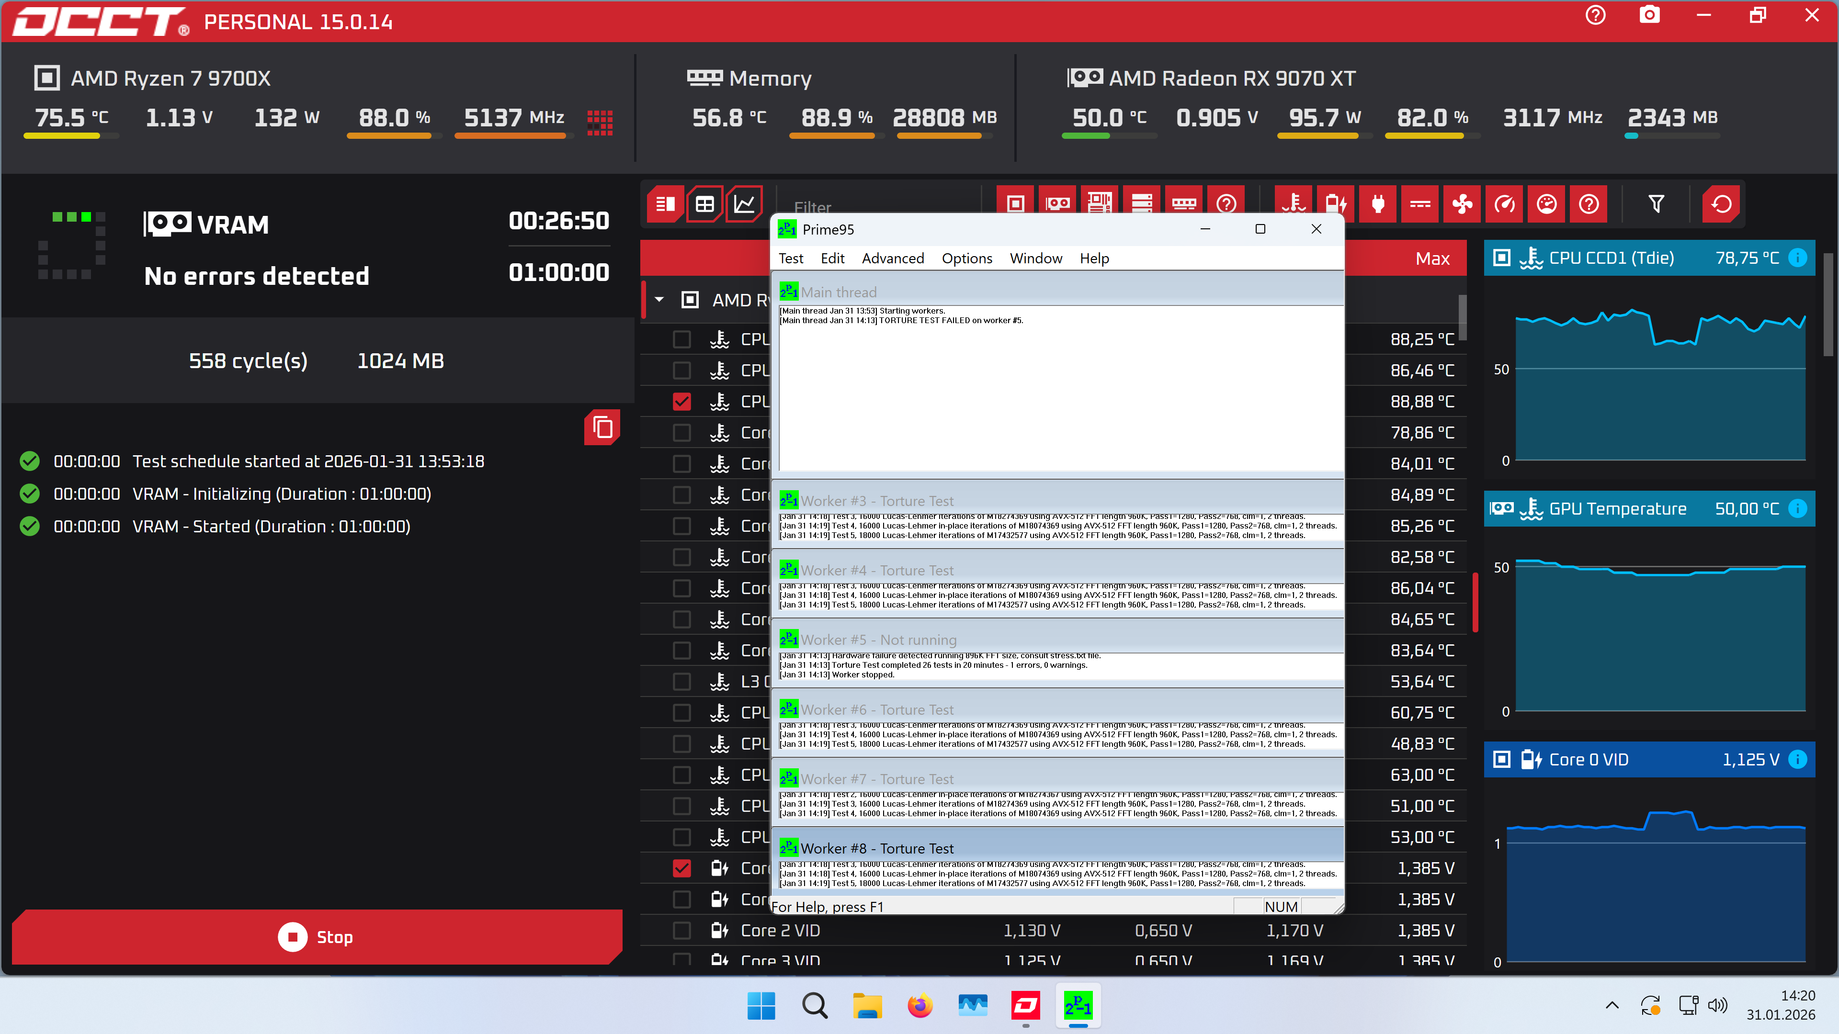Open the taskbar clock and date

click(x=1781, y=1005)
